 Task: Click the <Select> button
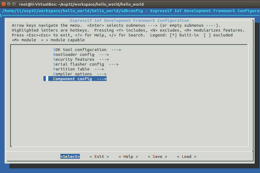click(x=70, y=157)
